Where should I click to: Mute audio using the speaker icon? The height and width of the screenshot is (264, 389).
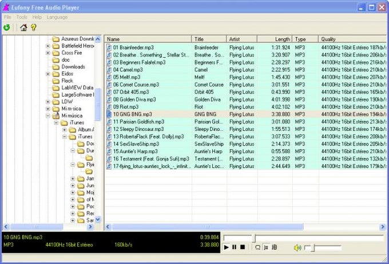pyautogui.click(x=297, y=247)
